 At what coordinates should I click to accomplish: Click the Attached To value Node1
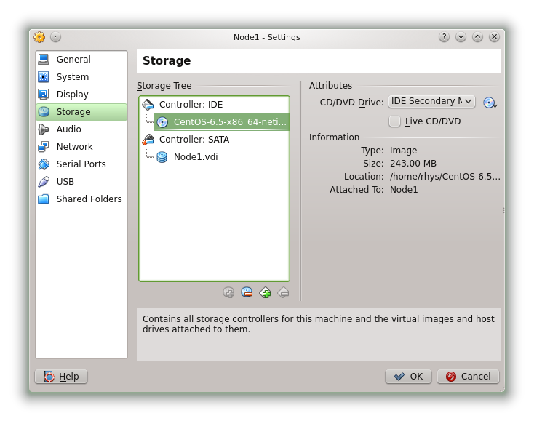tap(404, 190)
